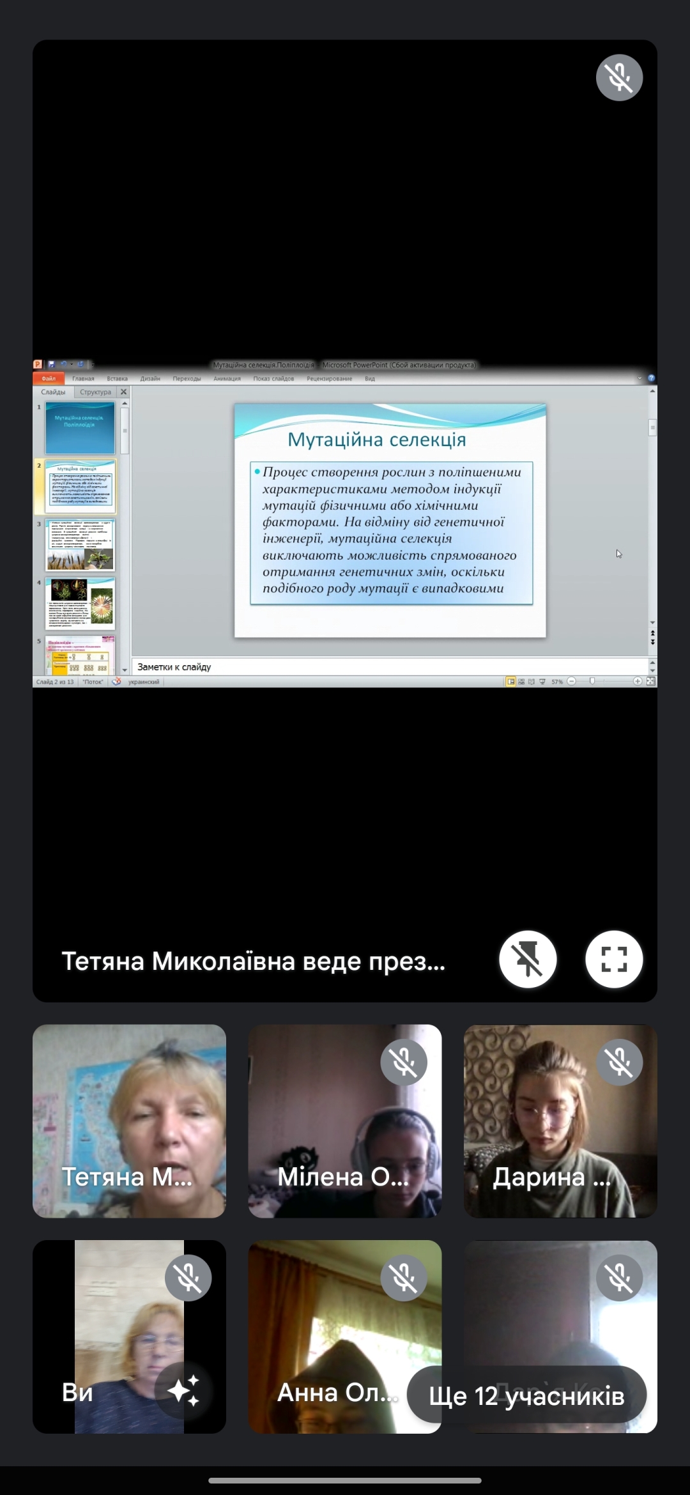Close the slides pane with X
The width and height of the screenshot is (690, 1495).
click(124, 392)
